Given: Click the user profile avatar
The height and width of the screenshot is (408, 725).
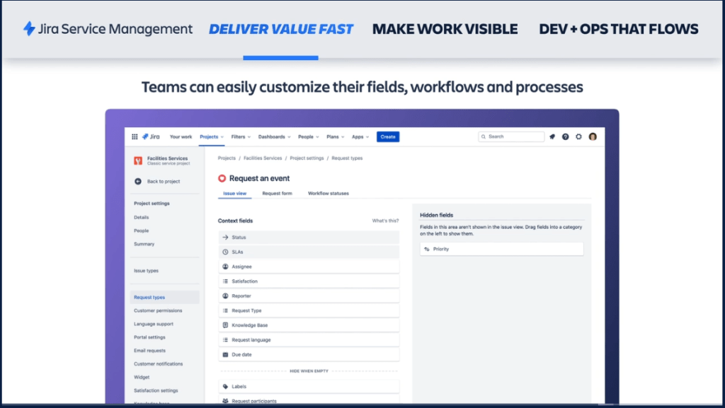Looking at the screenshot, I should point(593,136).
